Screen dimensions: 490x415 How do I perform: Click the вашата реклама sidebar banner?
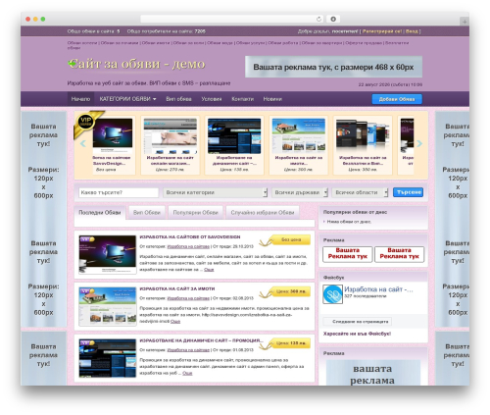click(x=373, y=373)
